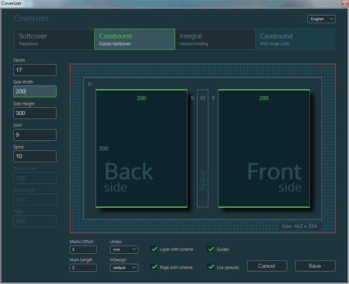Screen dimensions: 349x284
Task: Click the Side Height input field
Action: [x=35, y=113]
